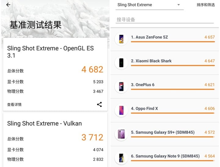The height and width of the screenshot is (167, 220).
Task: Tap the OnePlus 6 phone icon
Action: point(121,87)
